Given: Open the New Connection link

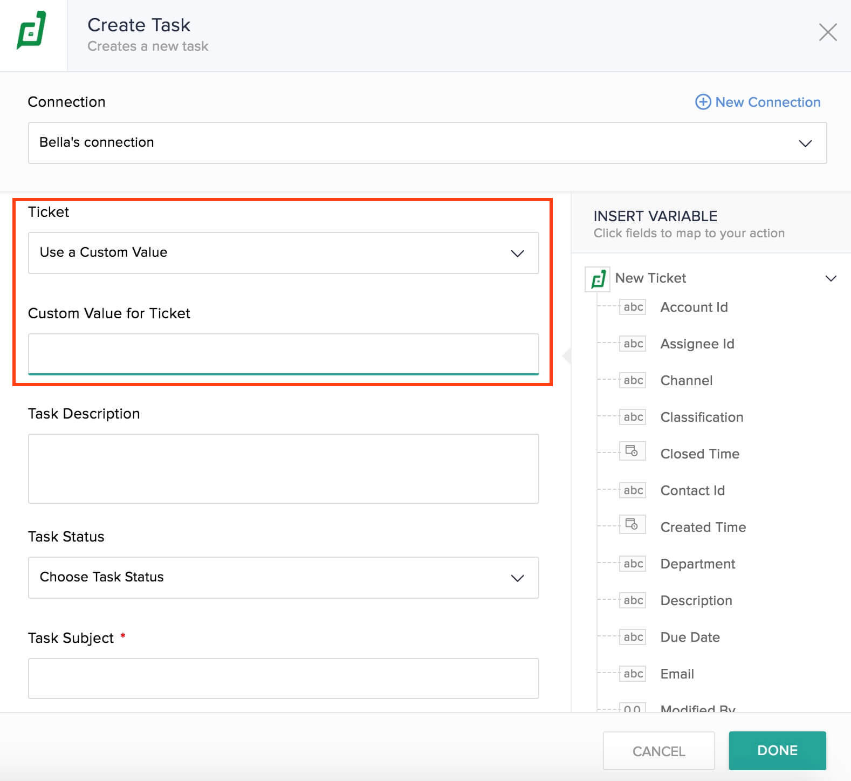Looking at the screenshot, I should (767, 102).
